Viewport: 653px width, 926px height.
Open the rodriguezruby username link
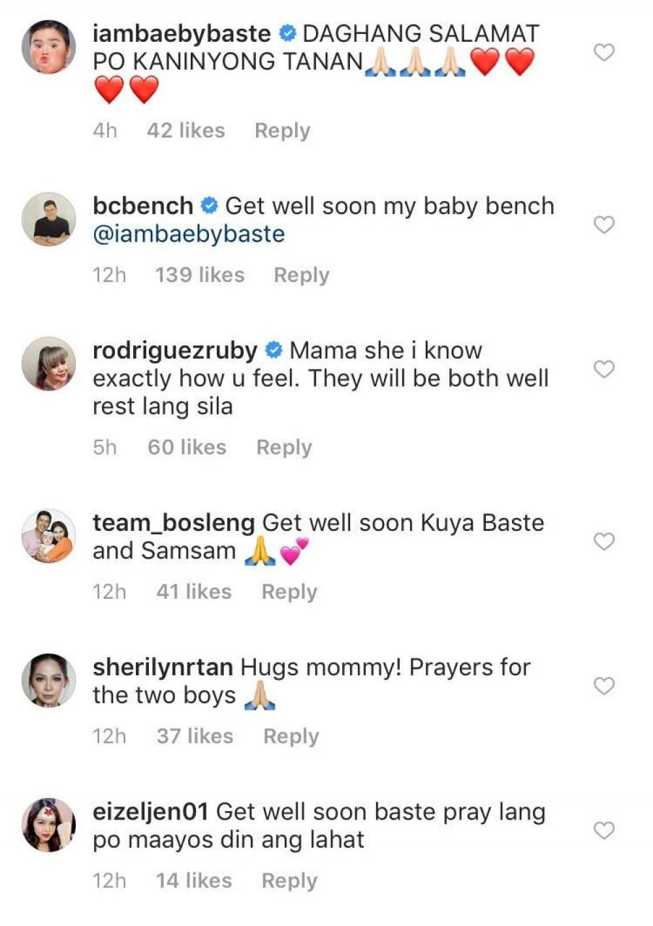pyautogui.click(x=175, y=351)
